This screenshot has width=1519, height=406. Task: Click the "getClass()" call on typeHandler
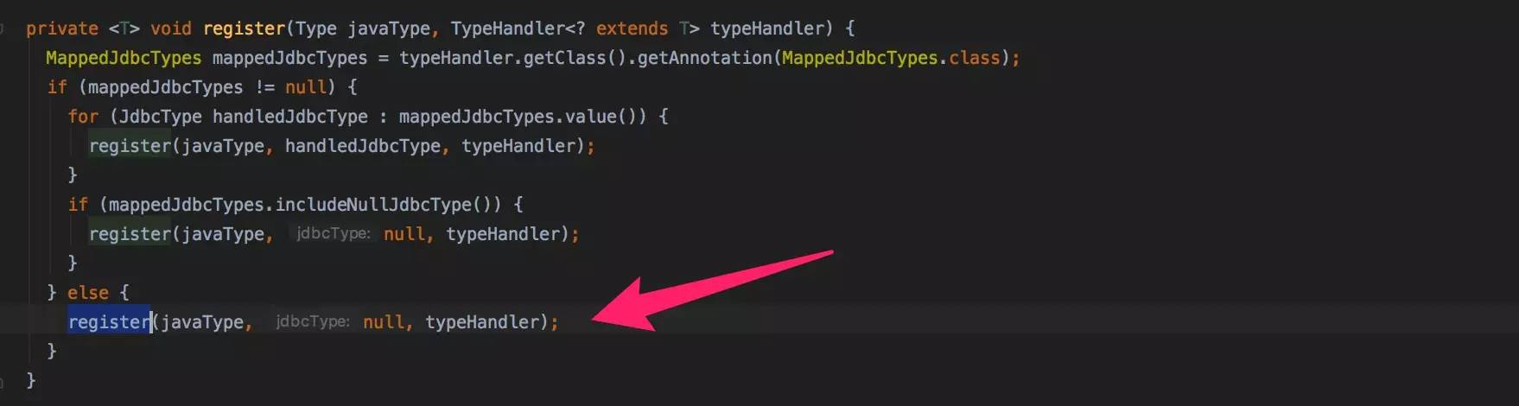tap(575, 58)
